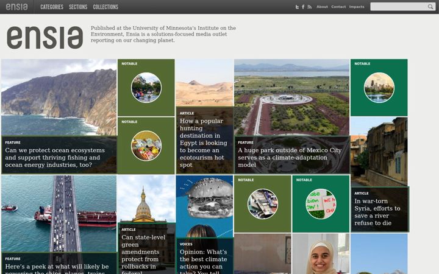Click the sea cliffs coastline photo
Image resolution: width=439 pixels, height=274 pixels.
[59, 97]
